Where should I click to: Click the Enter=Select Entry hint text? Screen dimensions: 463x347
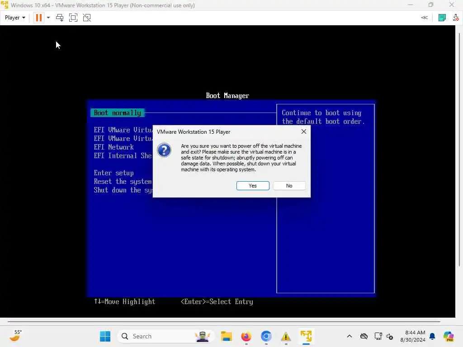[217, 301]
